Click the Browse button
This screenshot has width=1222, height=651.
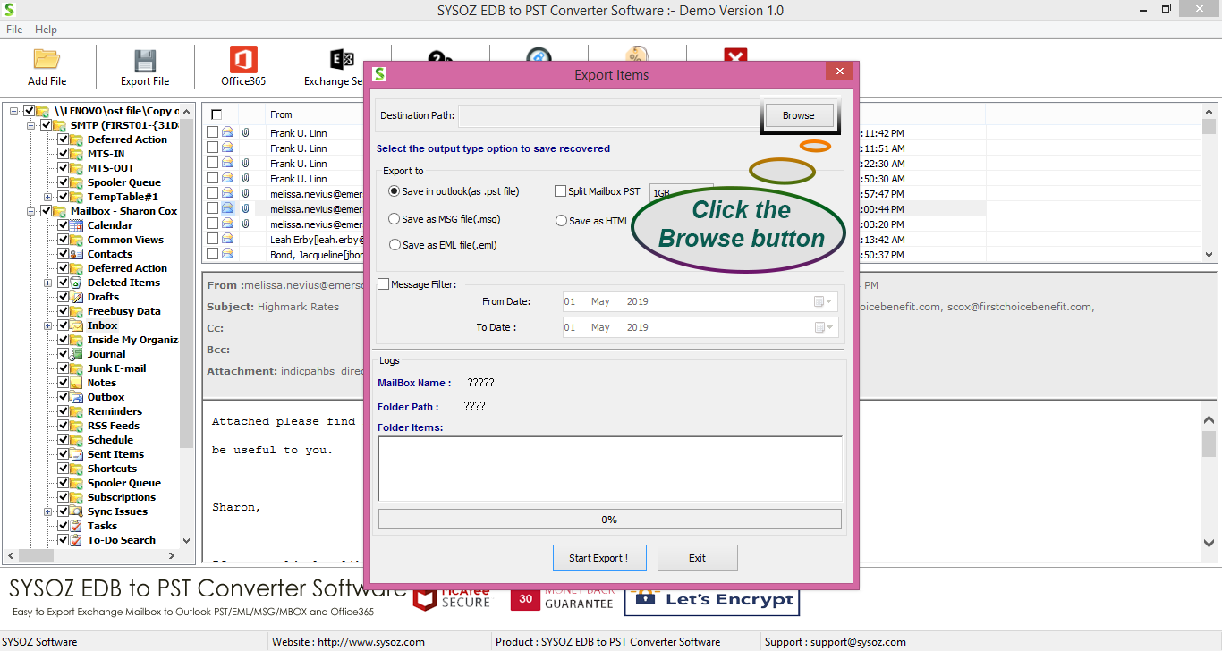click(x=799, y=115)
